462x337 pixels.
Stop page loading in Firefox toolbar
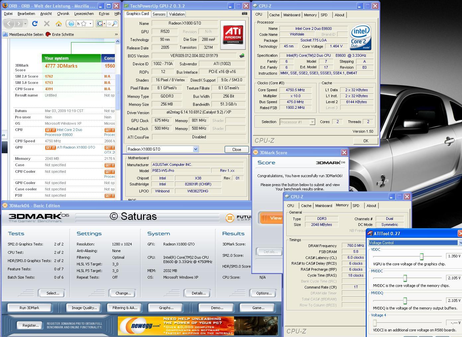47,24
